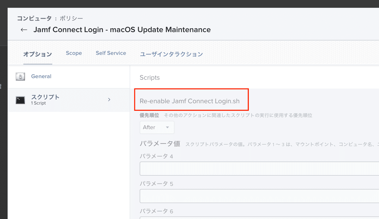379x219 pixels.
Task: Click the コンピュータ breadcrumb link
Action: (x=34, y=19)
